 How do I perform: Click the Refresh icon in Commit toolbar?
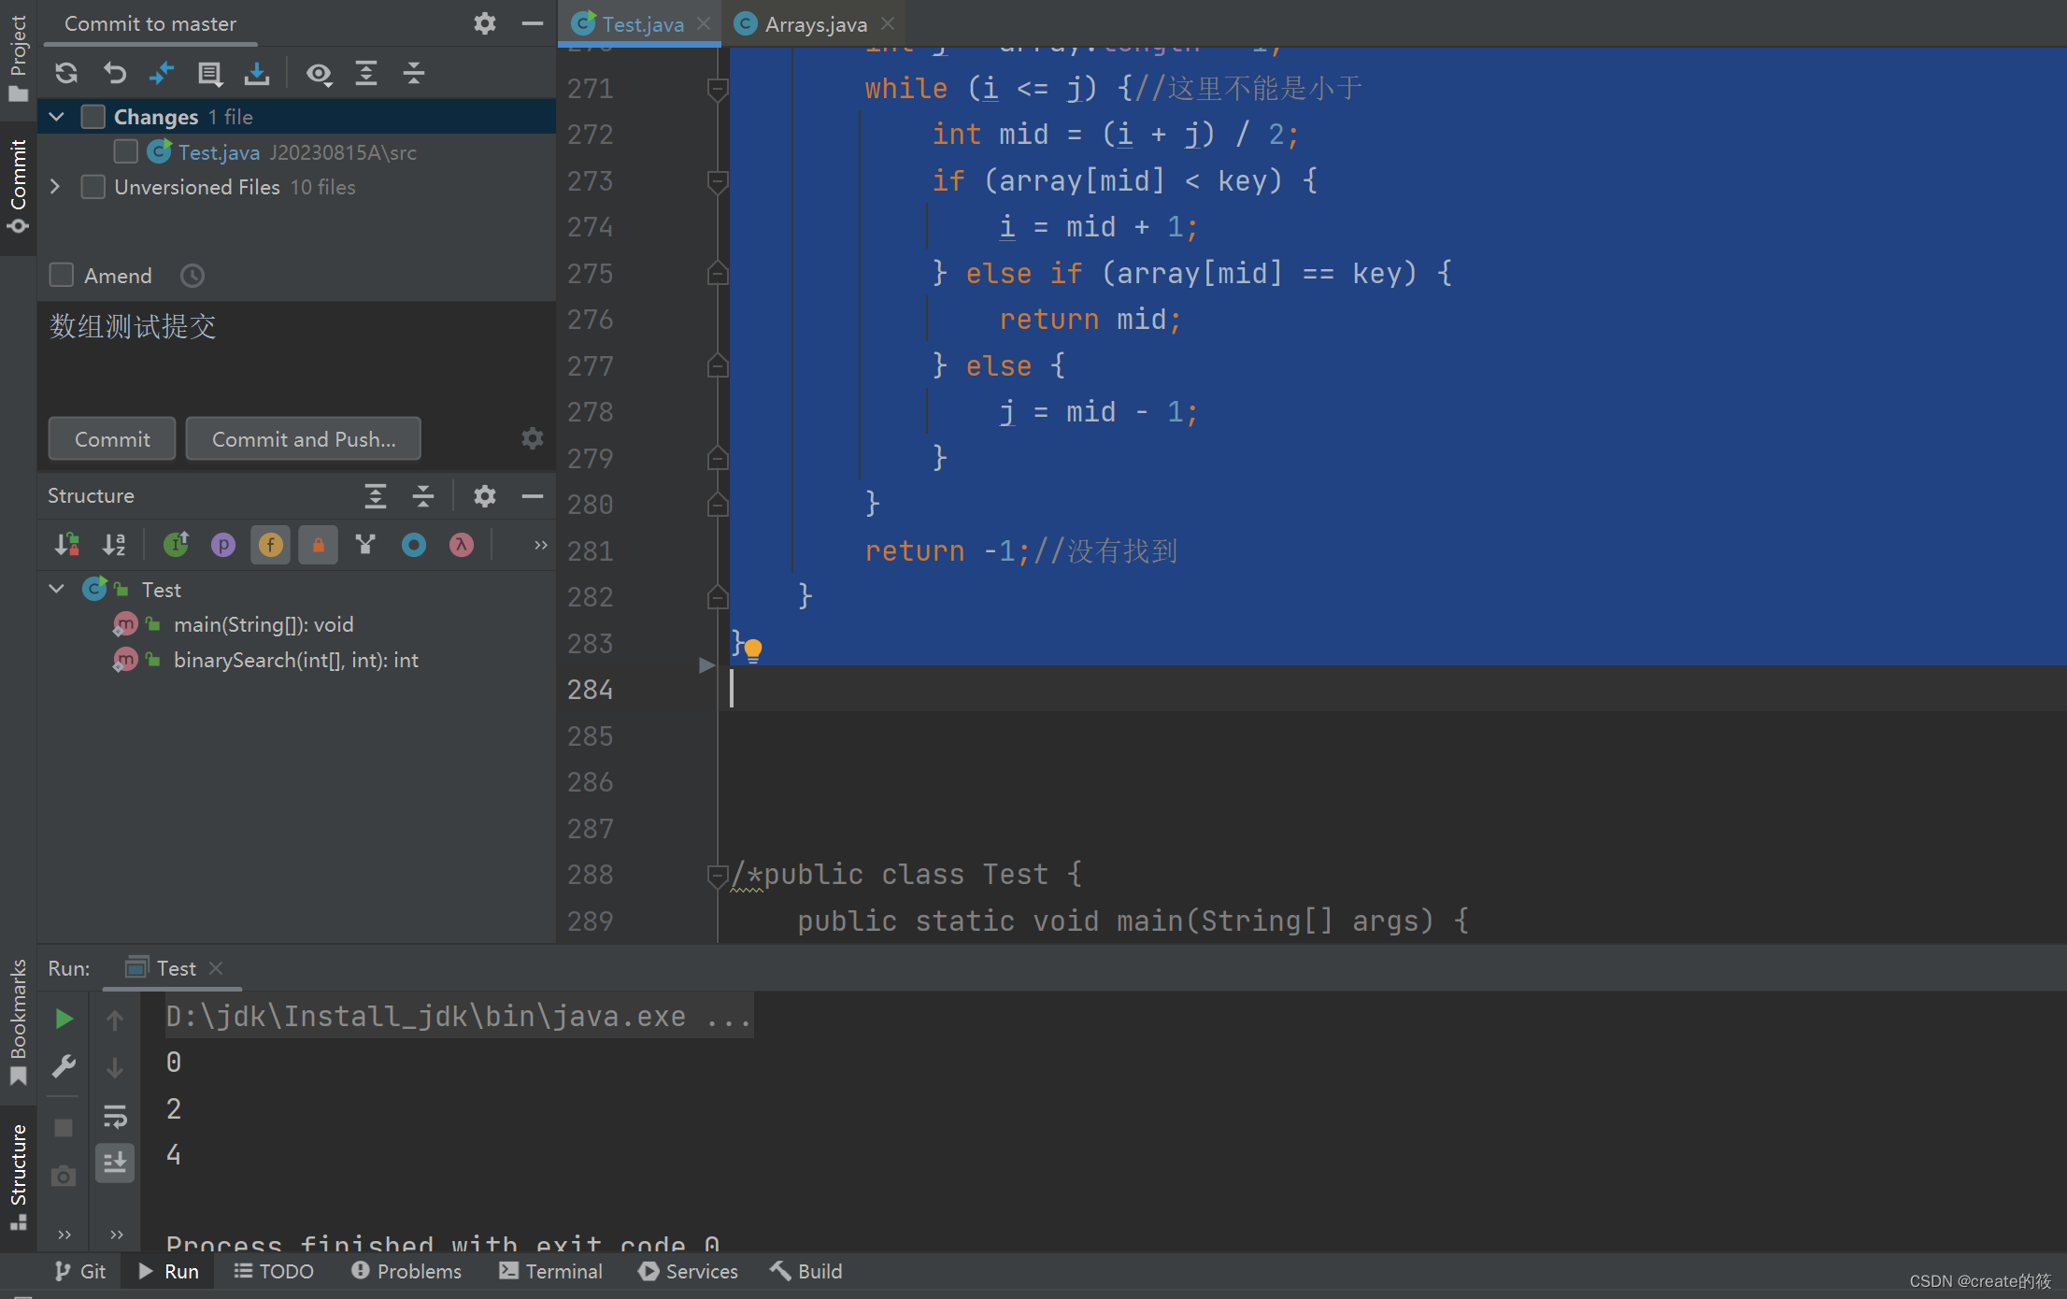(66, 73)
